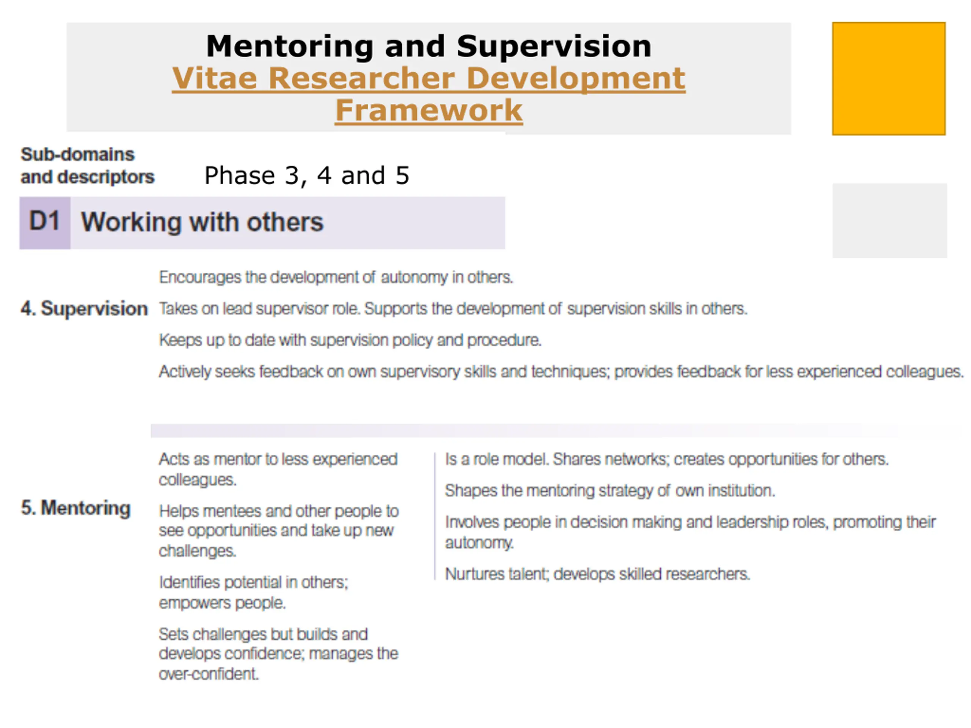Click the "Actively seeks feedback" descriptor line
Image resolution: width=971 pixels, height=728 pixels.
(561, 372)
